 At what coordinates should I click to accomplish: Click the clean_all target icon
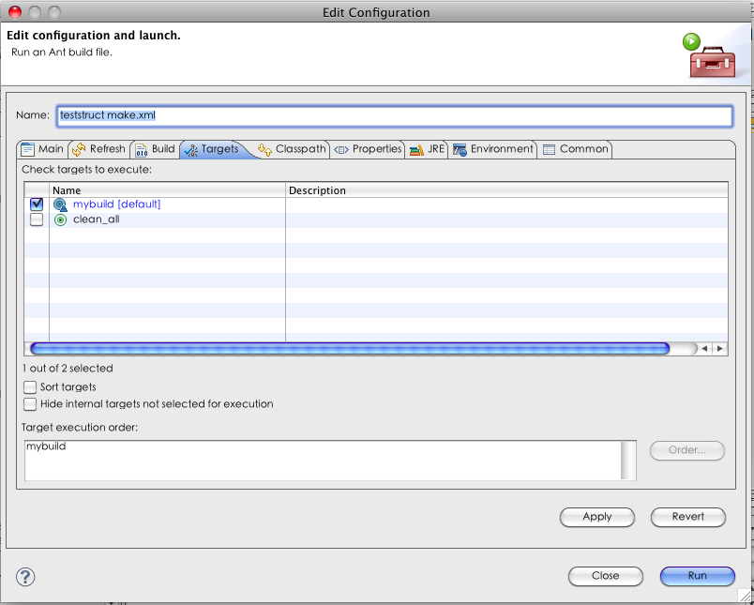coord(61,219)
